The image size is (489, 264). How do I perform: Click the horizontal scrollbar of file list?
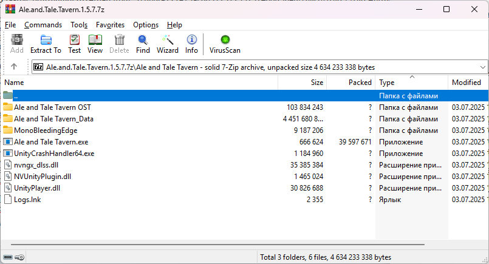pyautogui.click(x=217, y=245)
